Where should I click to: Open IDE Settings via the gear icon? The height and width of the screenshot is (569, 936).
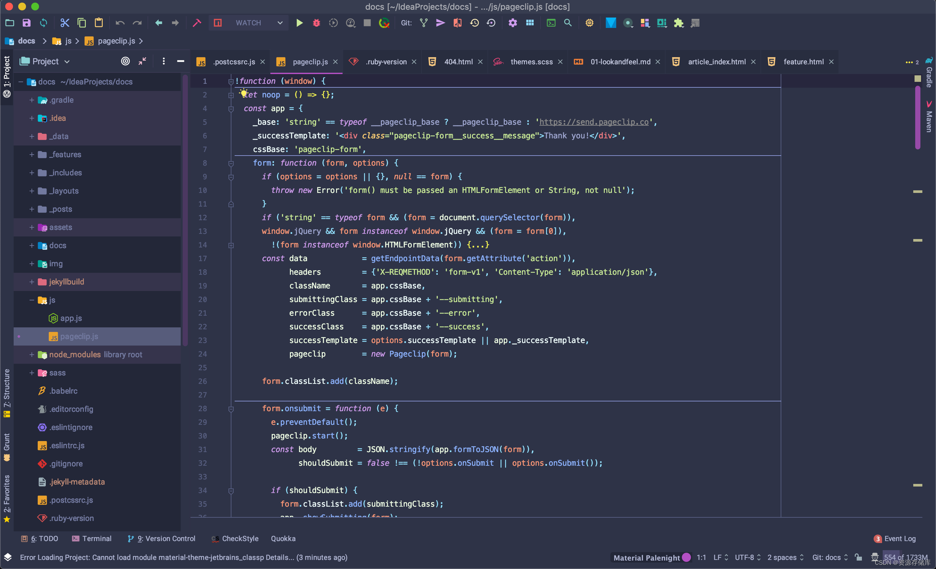pos(513,23)
